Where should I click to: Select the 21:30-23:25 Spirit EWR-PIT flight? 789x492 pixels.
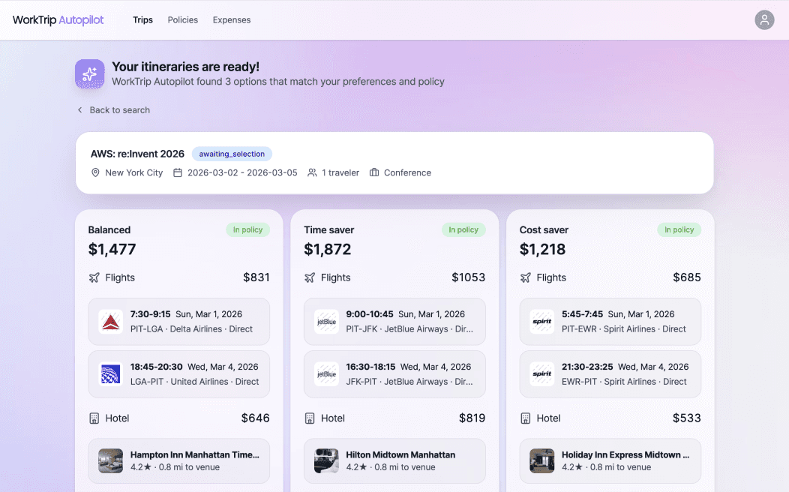(610, 374)
